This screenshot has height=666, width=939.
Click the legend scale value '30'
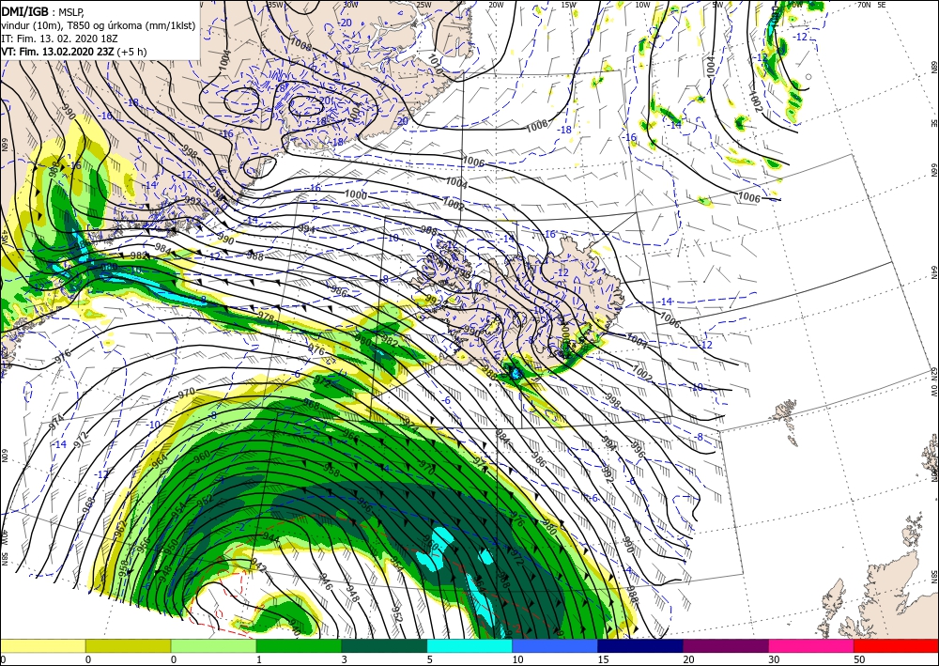(773, 659)
